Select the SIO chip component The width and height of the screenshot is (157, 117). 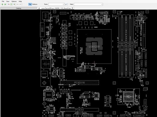point(49,95)
